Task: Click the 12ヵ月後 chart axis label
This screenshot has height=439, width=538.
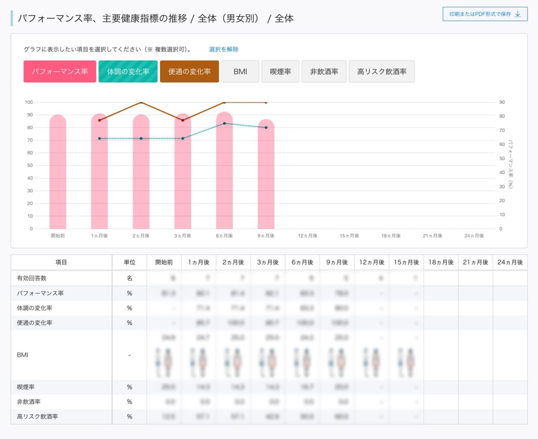Action: point(307,236)
